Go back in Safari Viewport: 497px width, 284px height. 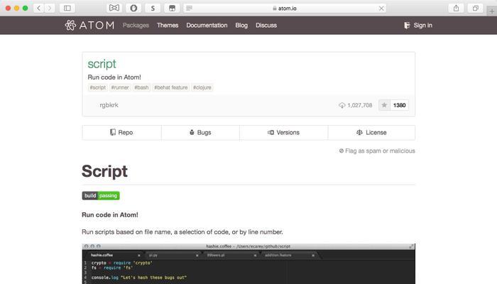(x=38, y=9)
